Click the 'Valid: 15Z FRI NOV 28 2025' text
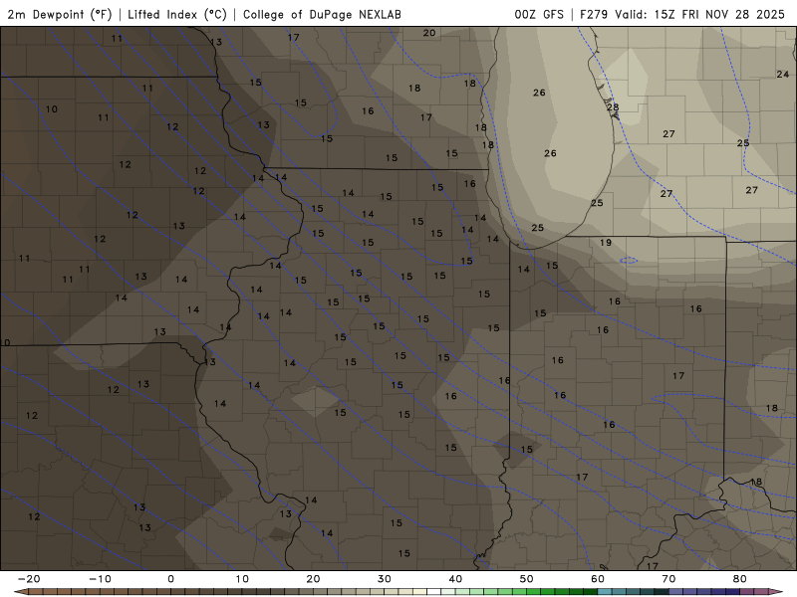This screenshot has height=597, width=797. click(700, 14)
